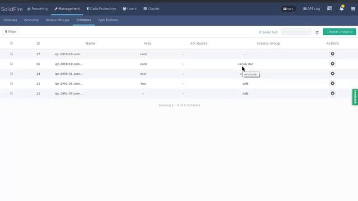Image resolution: width=358 pixels, height=201 pixels.
Task: Sort by Alias column header
Action: (147, 44)
